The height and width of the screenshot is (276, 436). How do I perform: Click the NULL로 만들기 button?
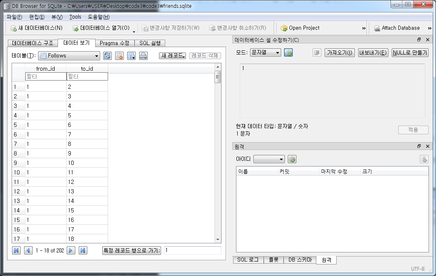click(x=410, y=52)
